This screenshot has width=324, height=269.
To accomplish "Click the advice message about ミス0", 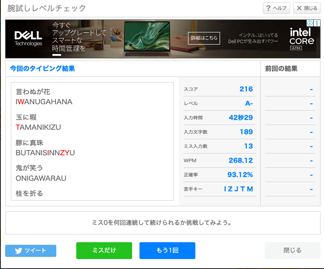I will pos(162,223).
